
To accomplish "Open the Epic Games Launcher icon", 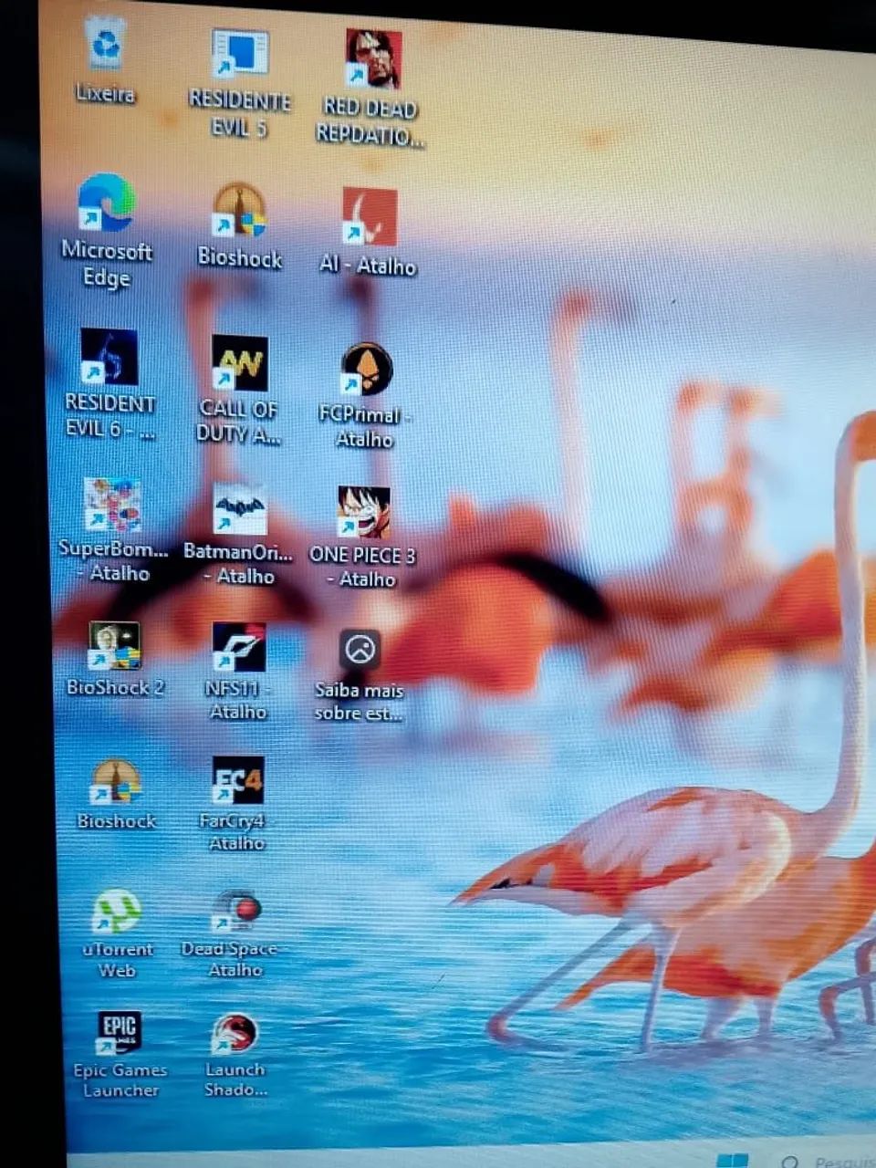I will coord(120,1032).
